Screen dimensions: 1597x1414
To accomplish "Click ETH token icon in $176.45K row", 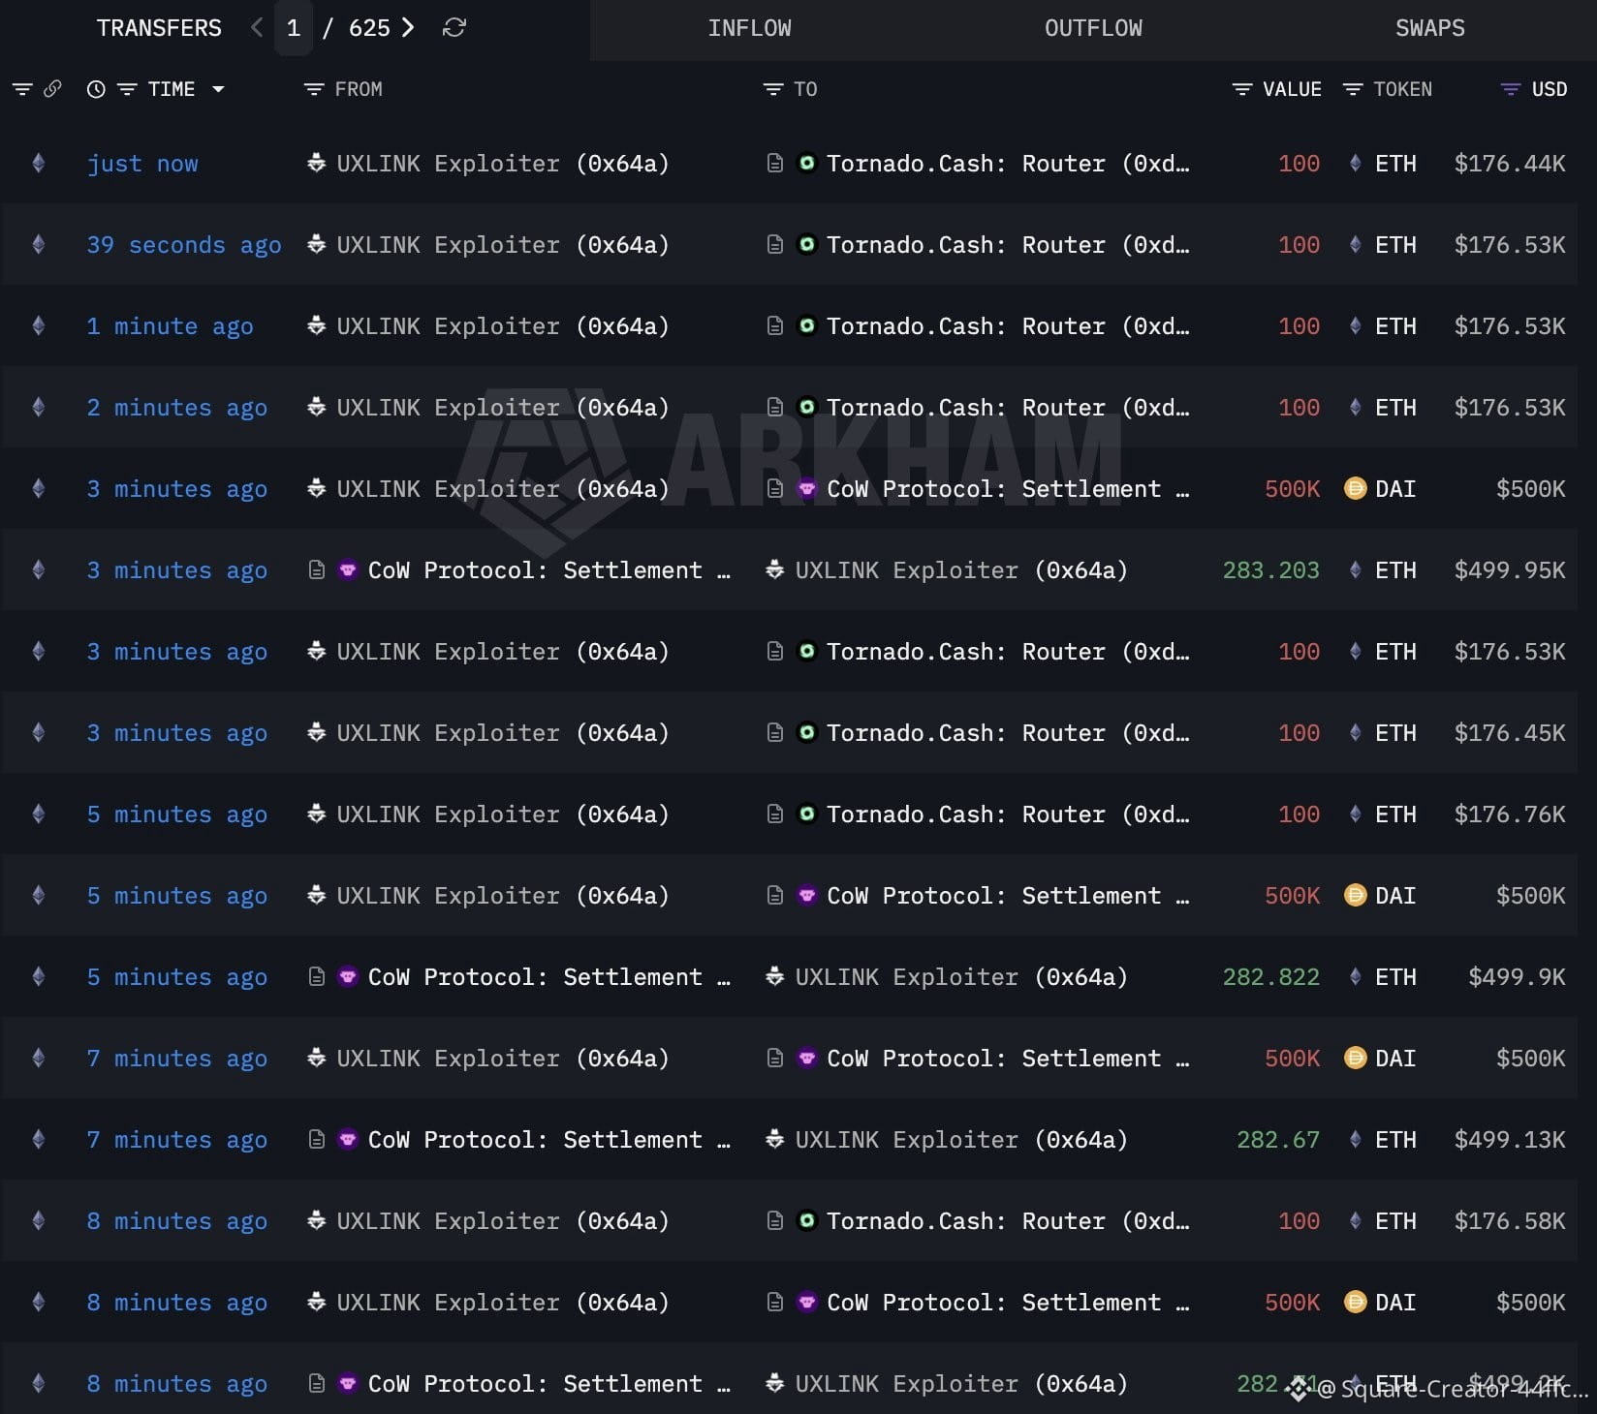I will tap(1355, 732).
